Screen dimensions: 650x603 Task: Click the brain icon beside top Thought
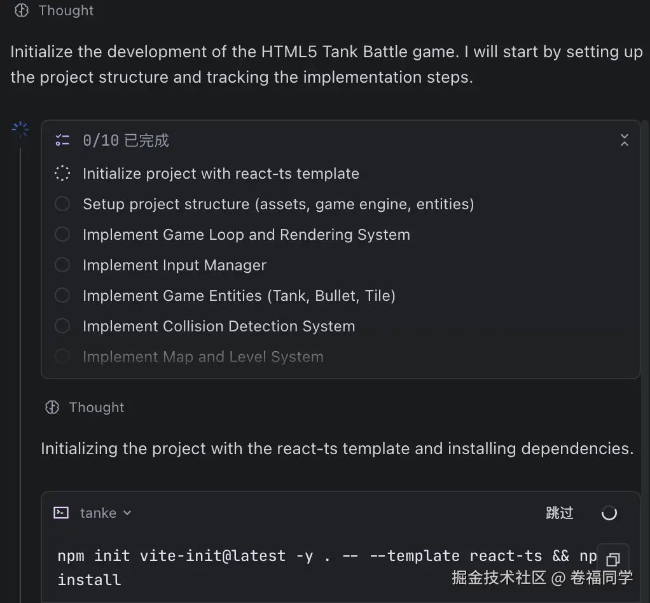(x=22, y=10)
